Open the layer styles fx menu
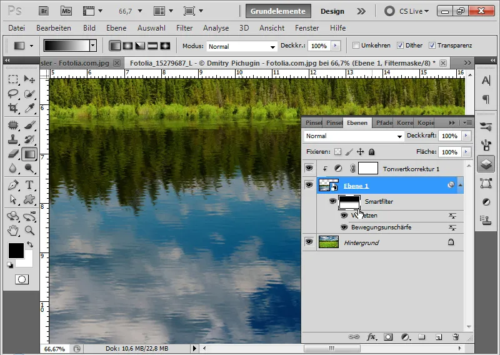This screenshot has width=500, height=355. (371, 337)
